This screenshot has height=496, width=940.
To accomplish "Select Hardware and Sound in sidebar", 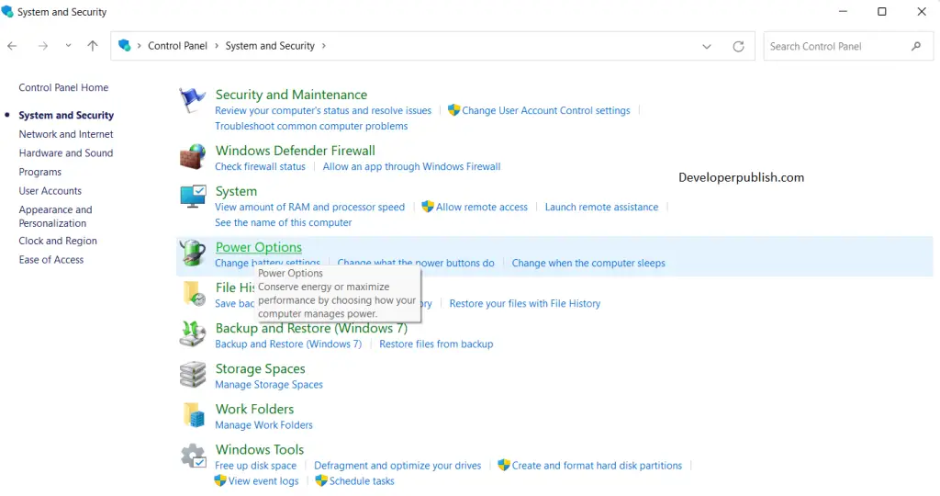I will click(66, 153).
